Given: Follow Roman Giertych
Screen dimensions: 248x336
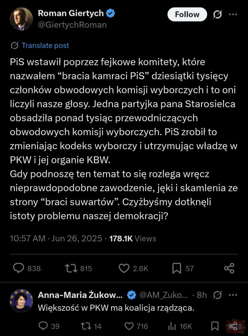Looking at the screenshot, I should point(186,14).
